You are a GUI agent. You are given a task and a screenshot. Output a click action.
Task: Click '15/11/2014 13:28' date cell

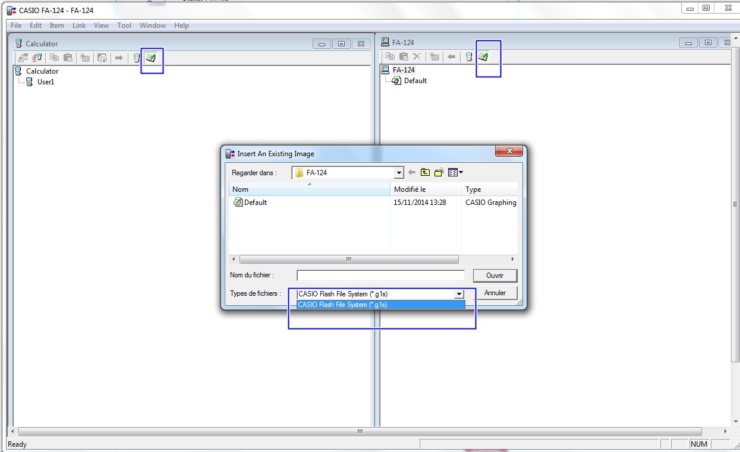pos(420,203)
